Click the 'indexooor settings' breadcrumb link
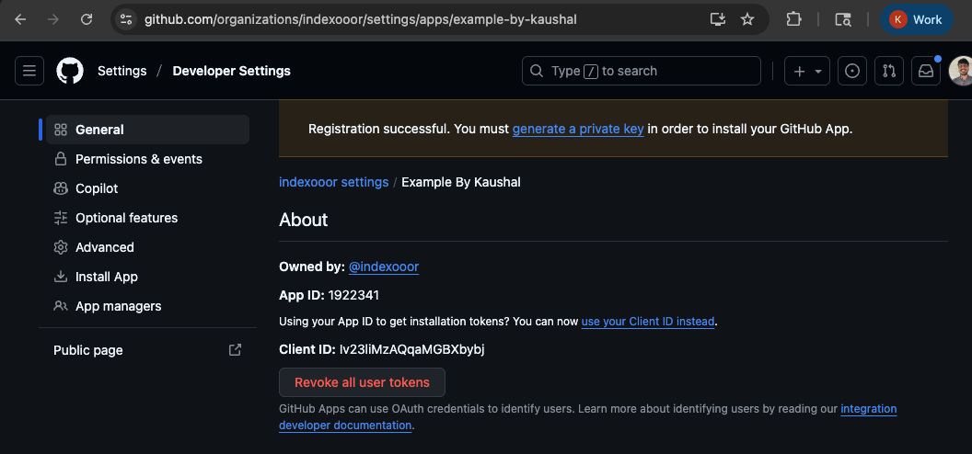This screenshot has height=454, width=972. click(333, 183)
